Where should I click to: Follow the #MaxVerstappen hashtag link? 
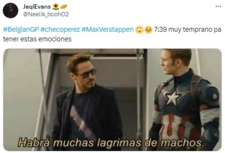tap(108, 30)
